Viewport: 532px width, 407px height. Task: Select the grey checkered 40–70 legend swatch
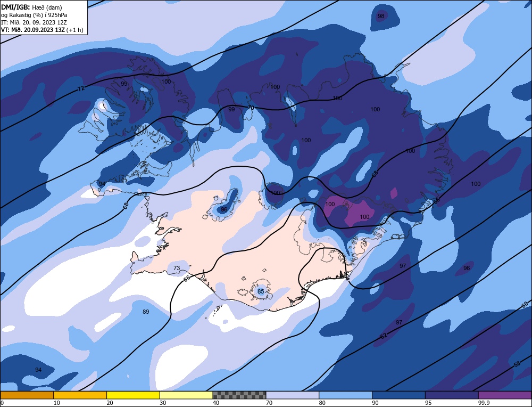point(239,395)
